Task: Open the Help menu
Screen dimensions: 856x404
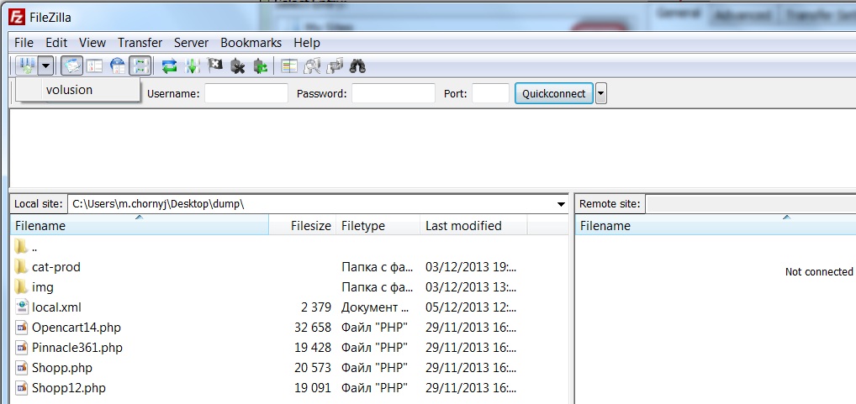Action: click(x=307, y=43)
